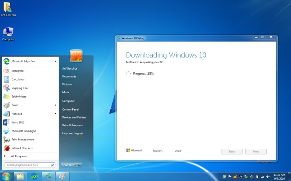This screenshot has width=291, height=181.
Task: Open the Support link in Windows 10 Setup
Action: [x=157, y=151]
